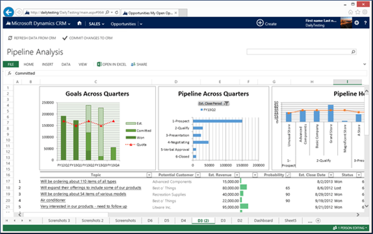Select row header 17
This screenshot has height=234, width=373.
pyautogui.click(x=8, y=182)
